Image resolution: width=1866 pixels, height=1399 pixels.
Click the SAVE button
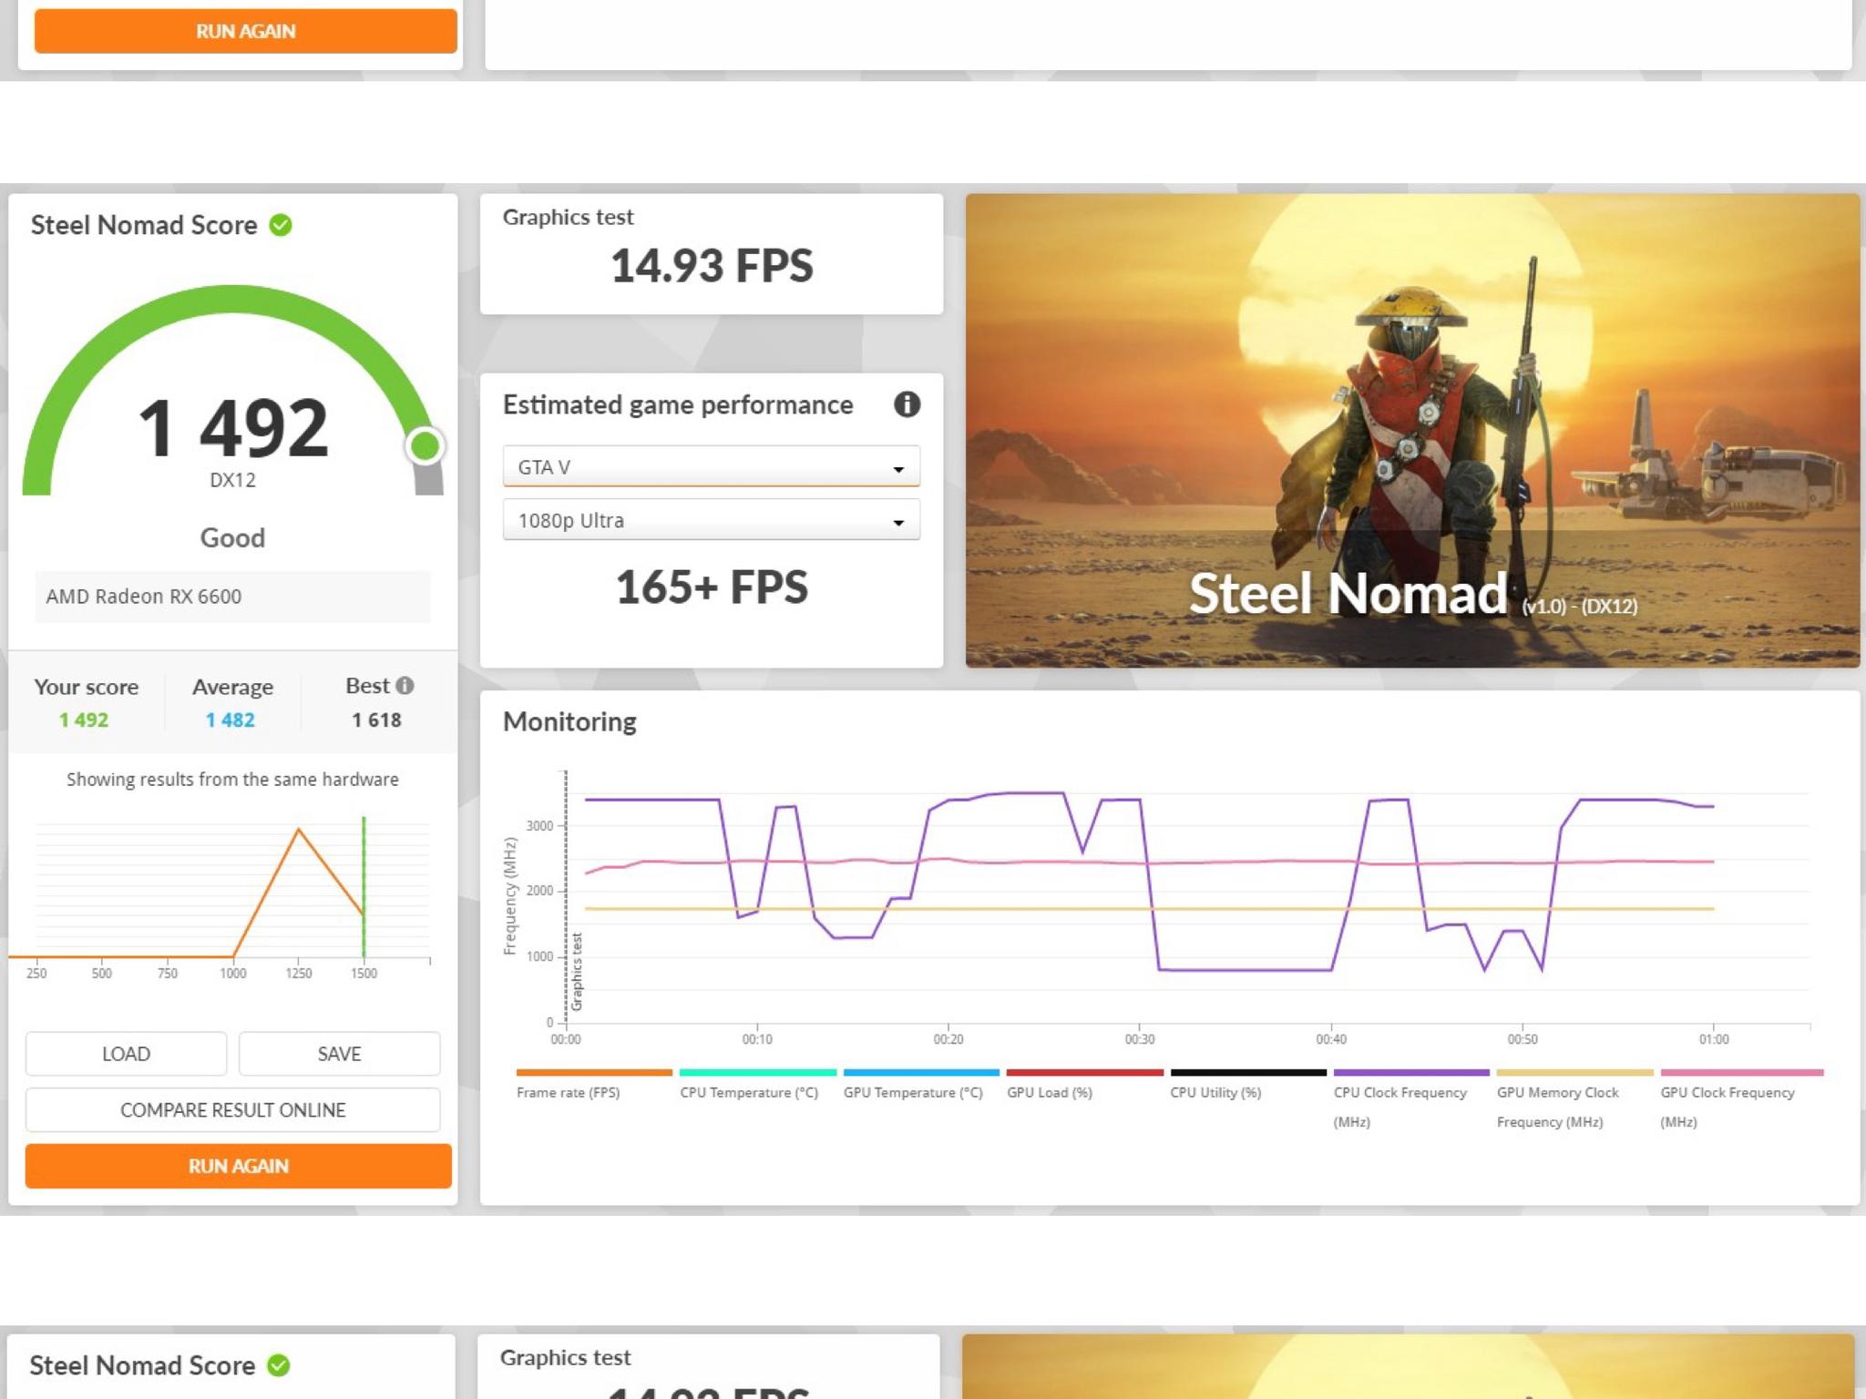(339, 1054)
